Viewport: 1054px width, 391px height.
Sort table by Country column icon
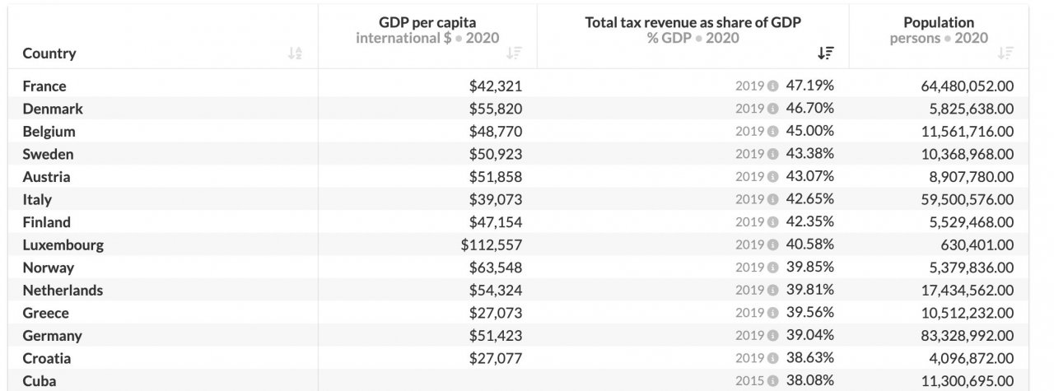[295, 54]
